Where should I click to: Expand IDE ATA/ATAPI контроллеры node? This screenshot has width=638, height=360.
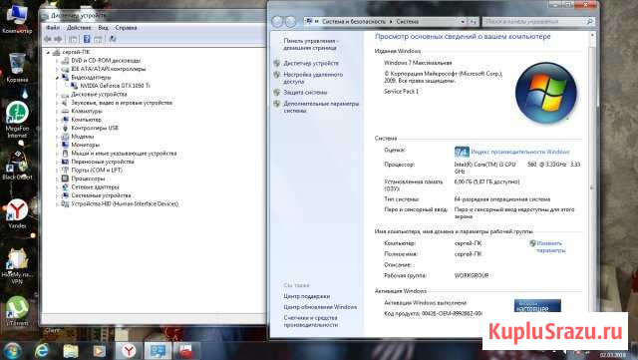[x=57, y=69]
